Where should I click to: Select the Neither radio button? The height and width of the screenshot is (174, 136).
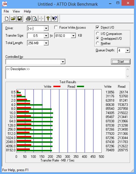coord(97,43)
